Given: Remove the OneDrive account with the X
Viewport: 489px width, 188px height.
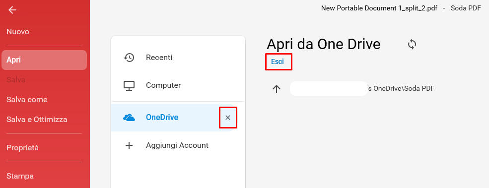Looking at the screenshot, I should tap(228, 118).
